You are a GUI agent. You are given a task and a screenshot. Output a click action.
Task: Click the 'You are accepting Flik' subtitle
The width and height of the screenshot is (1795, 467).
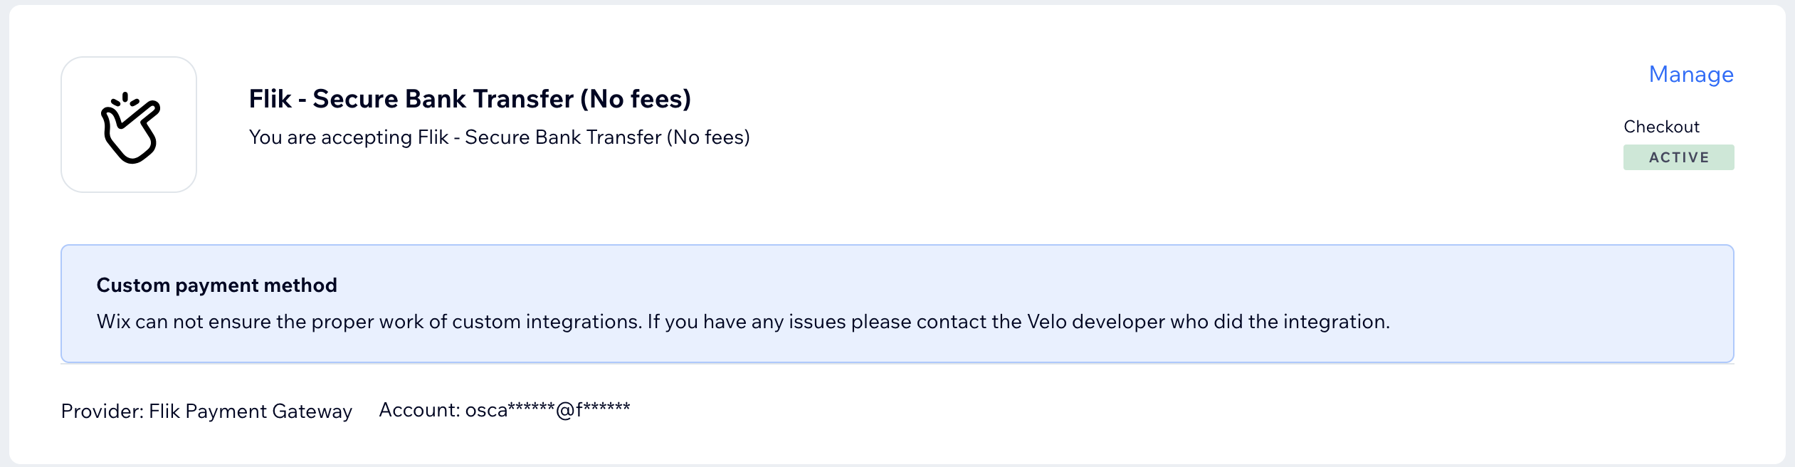pyautogui.click(x=499, y=137)
